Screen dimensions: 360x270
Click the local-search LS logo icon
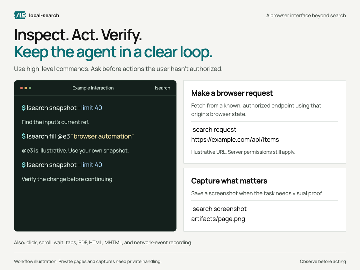click(20, 15)
